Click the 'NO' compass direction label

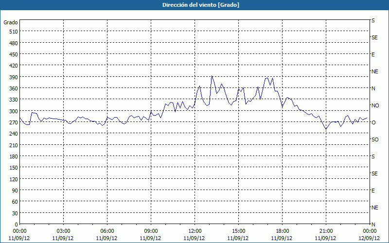pos(375,105)
